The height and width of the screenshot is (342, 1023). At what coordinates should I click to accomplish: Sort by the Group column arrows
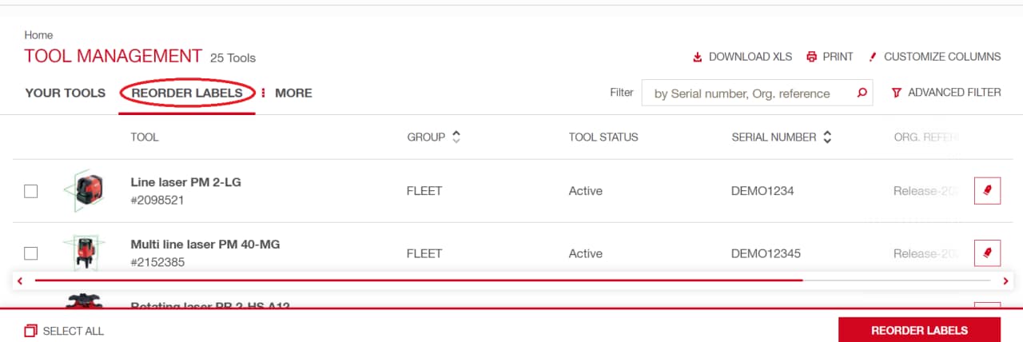(x=456, y=137)
